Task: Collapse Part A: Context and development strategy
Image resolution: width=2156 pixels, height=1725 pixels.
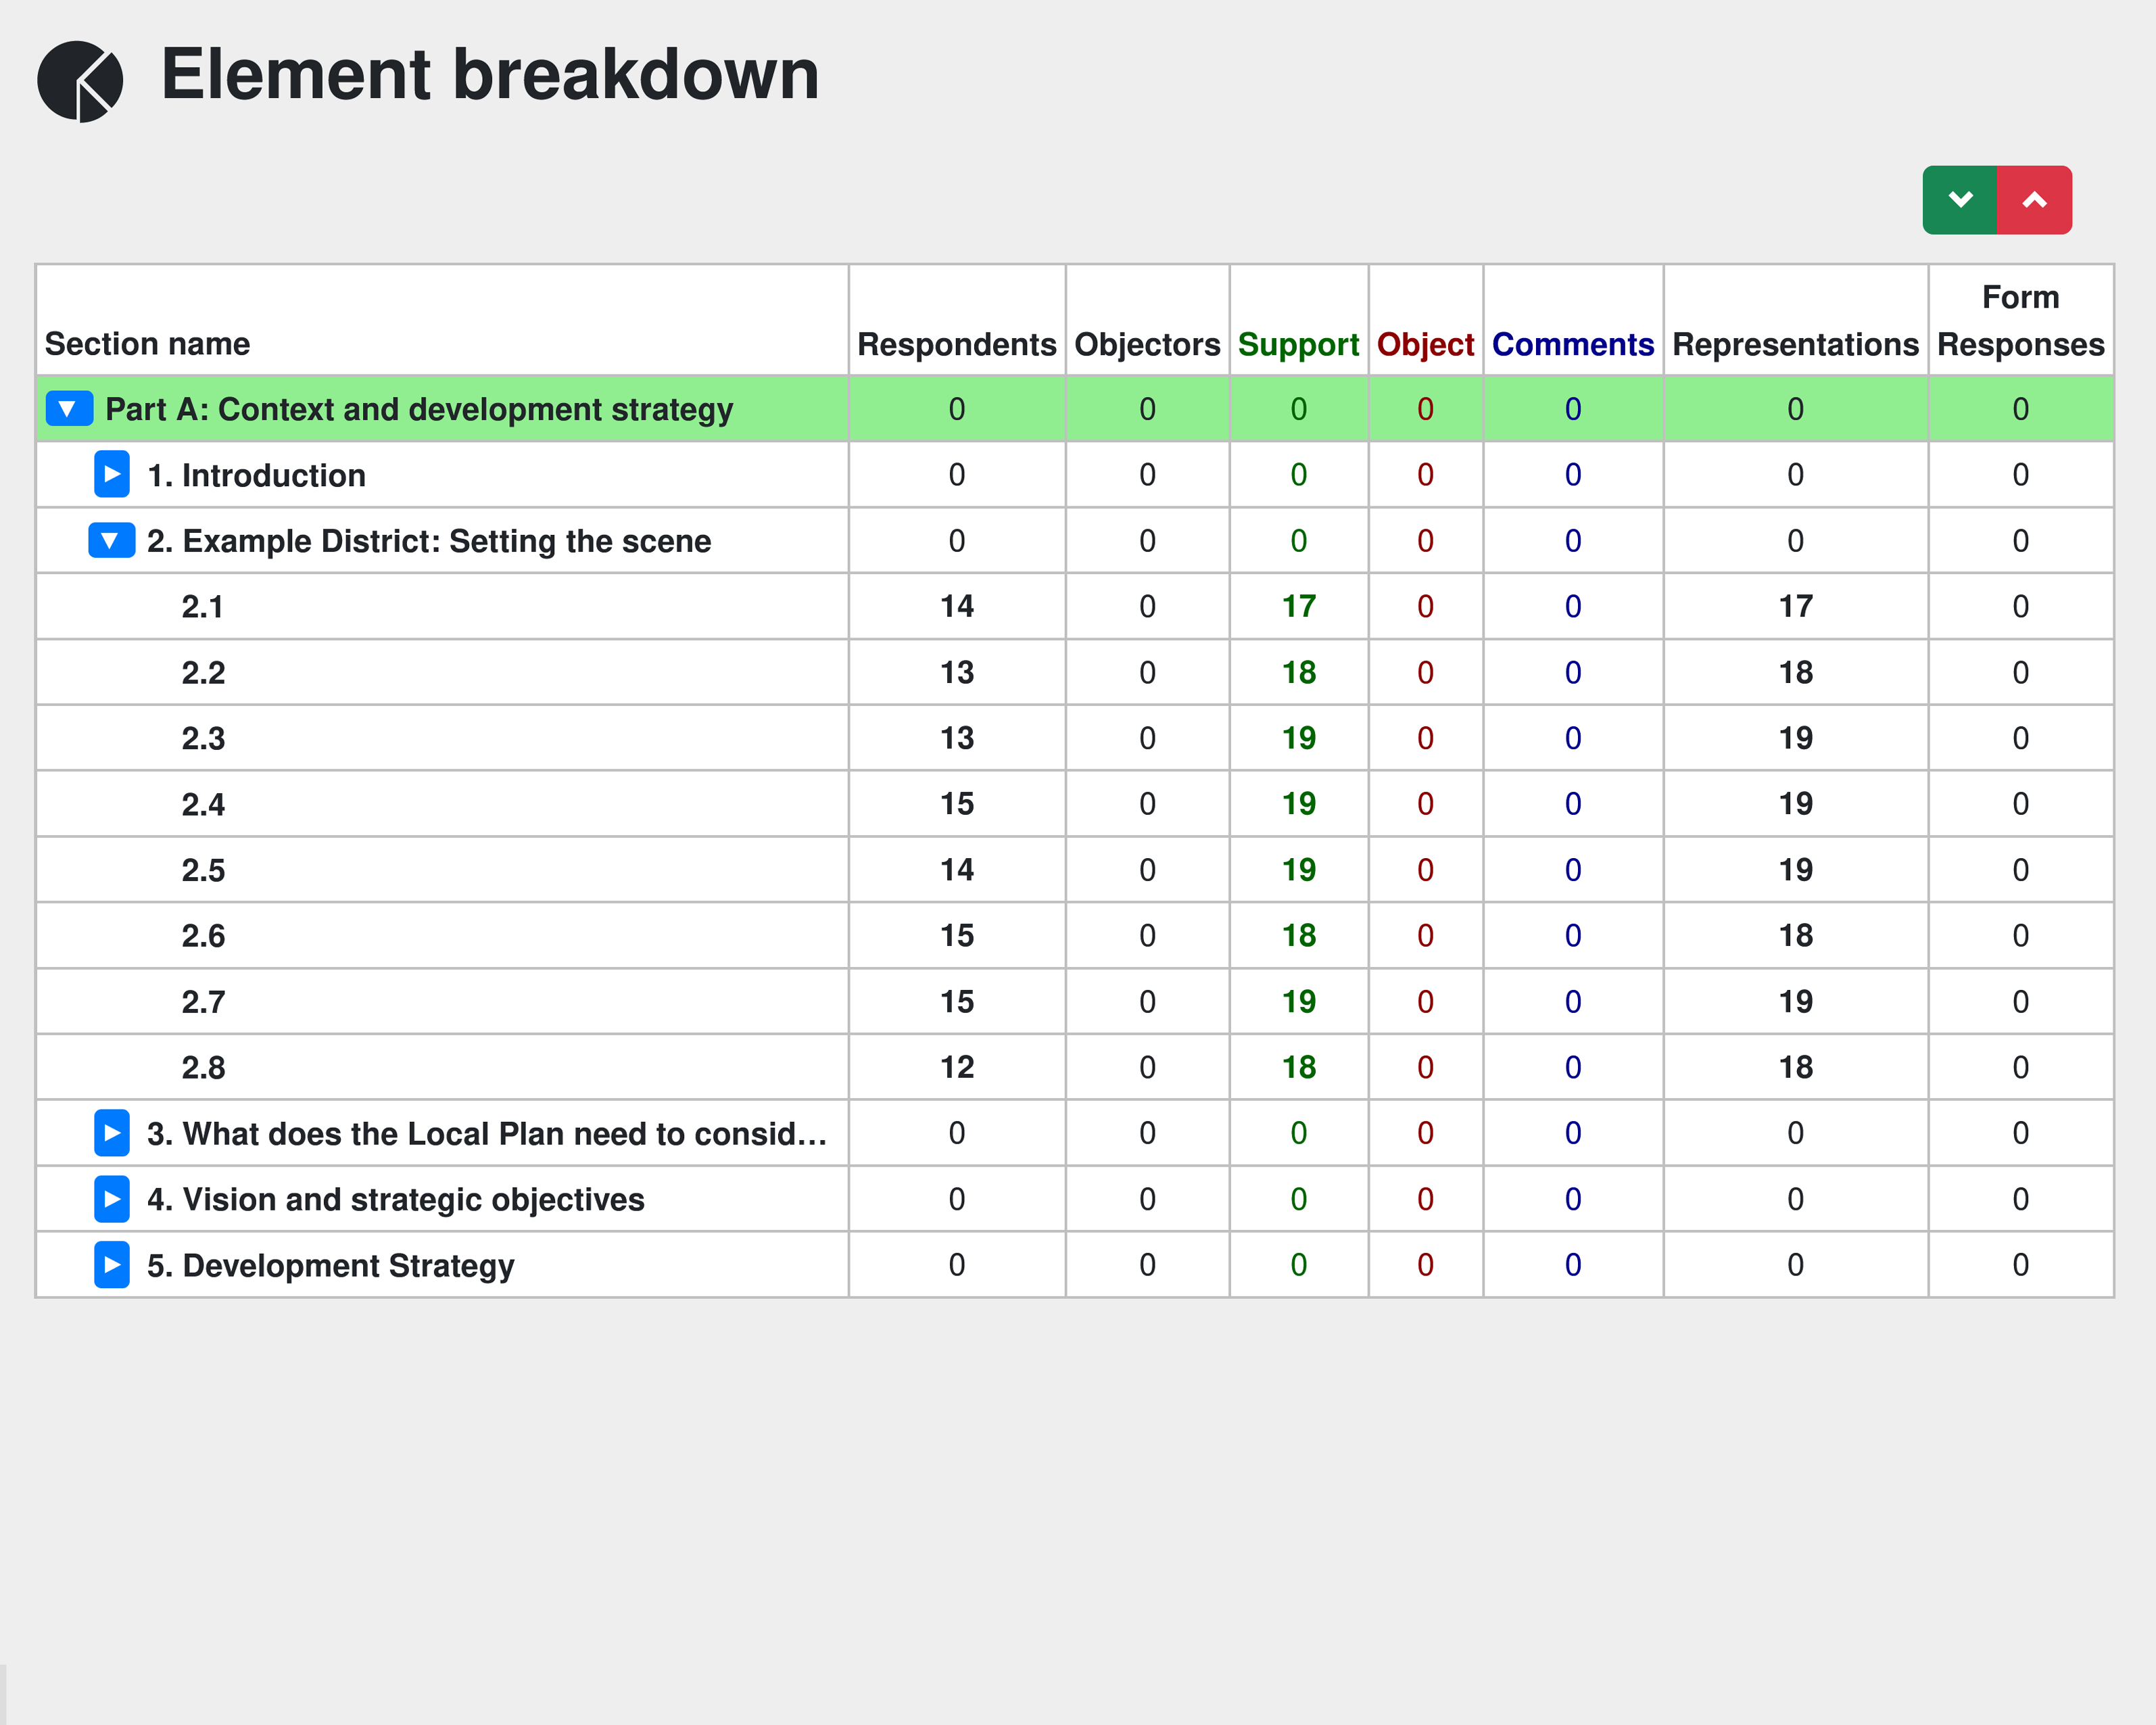Action: coord(69,408)
